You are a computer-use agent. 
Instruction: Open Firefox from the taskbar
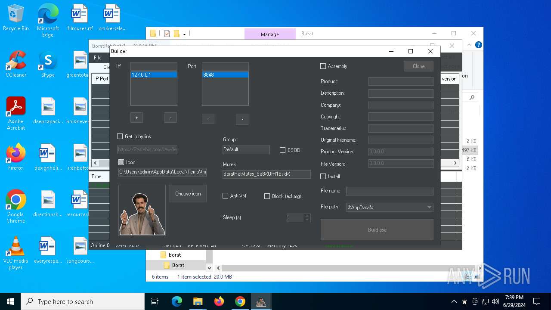tap(219, 301)
